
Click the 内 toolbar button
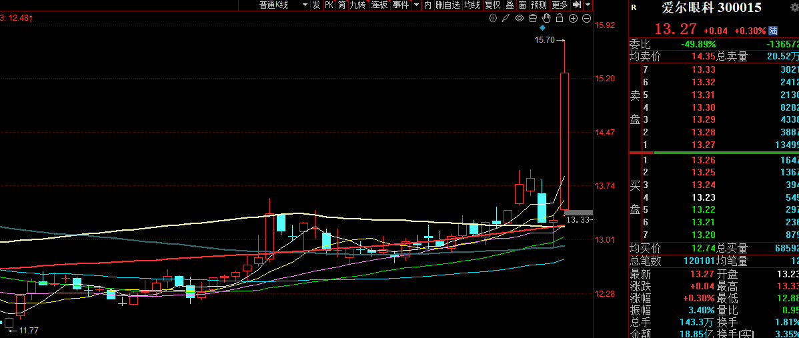[x=428, y=5]
